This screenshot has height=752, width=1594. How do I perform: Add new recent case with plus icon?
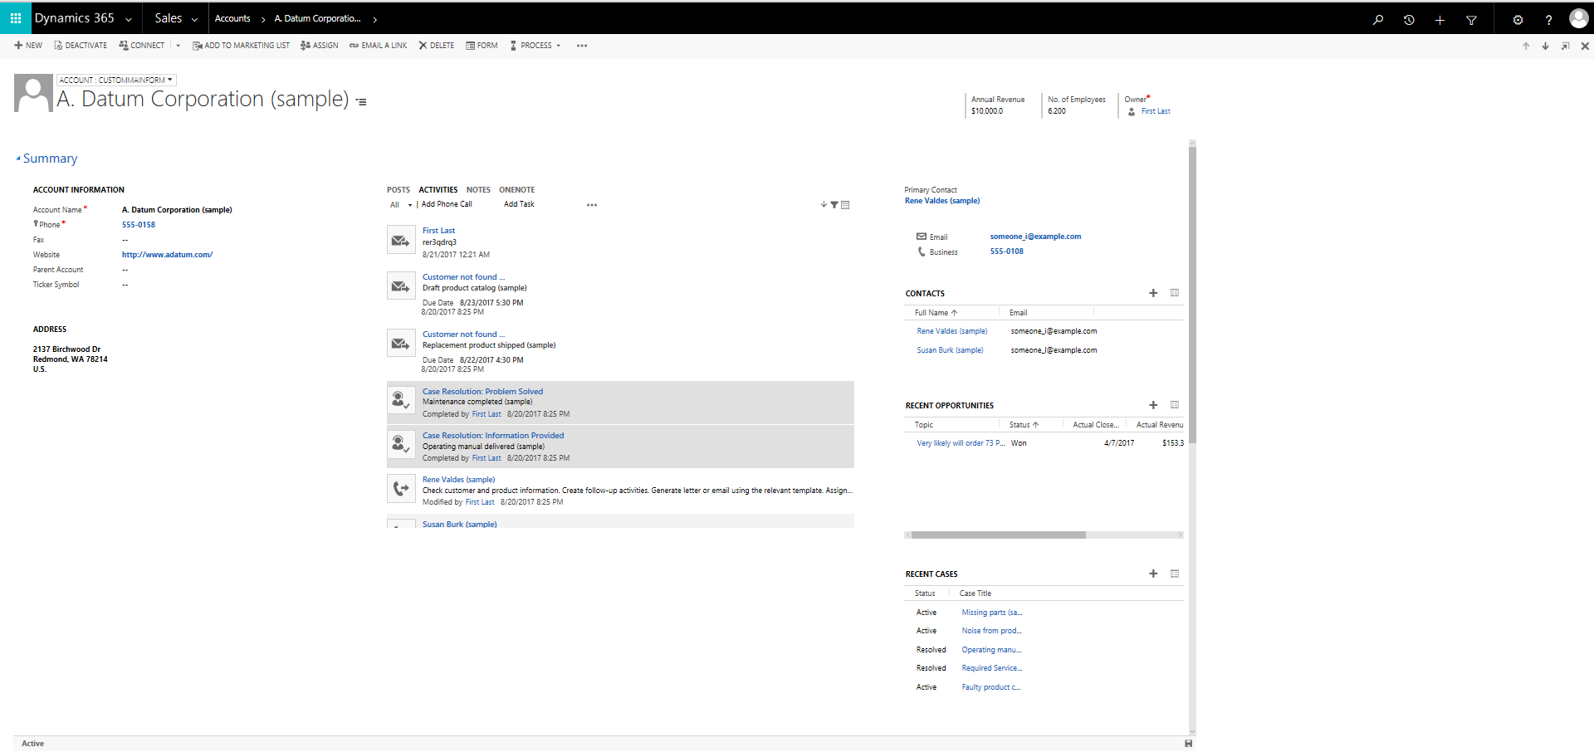coord(1153,574)
